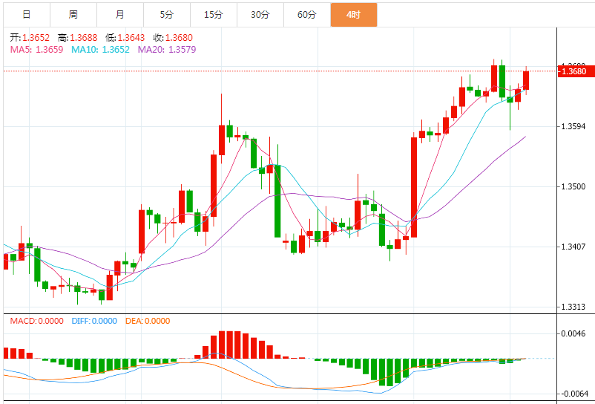Click the 开:1.3652 opening price text
Screen dimensions: 595x404
30,38
